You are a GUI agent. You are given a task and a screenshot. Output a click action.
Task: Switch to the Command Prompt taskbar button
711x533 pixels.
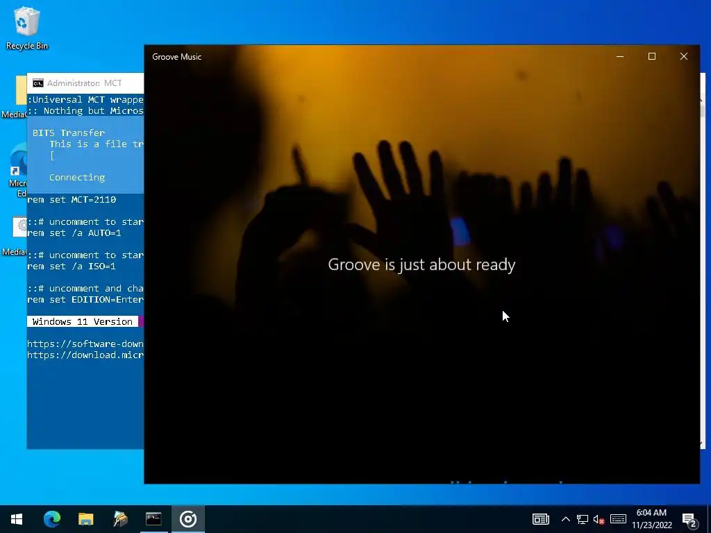[153, 519]
